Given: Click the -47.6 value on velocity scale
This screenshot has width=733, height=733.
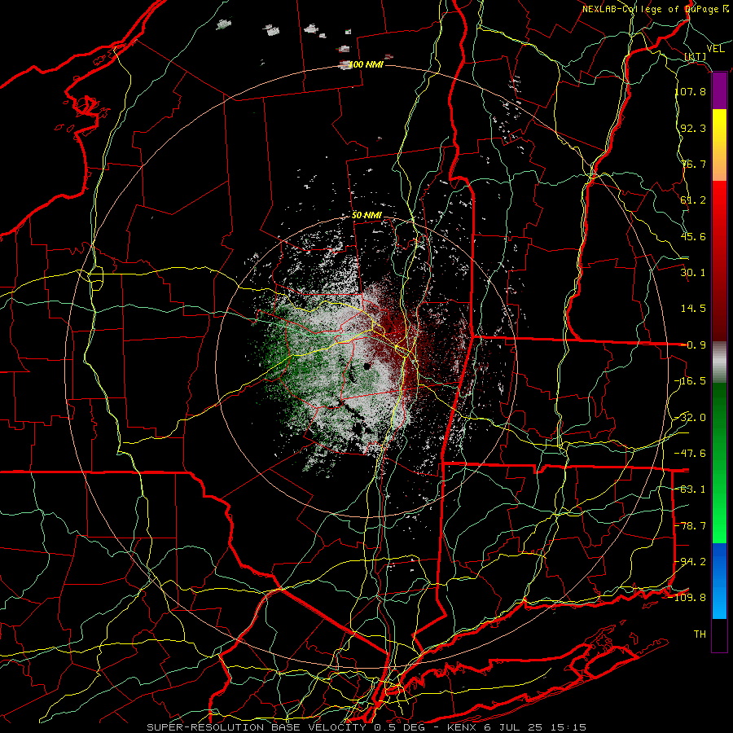Looking at the screenshot, I should (x=690, y=454).
